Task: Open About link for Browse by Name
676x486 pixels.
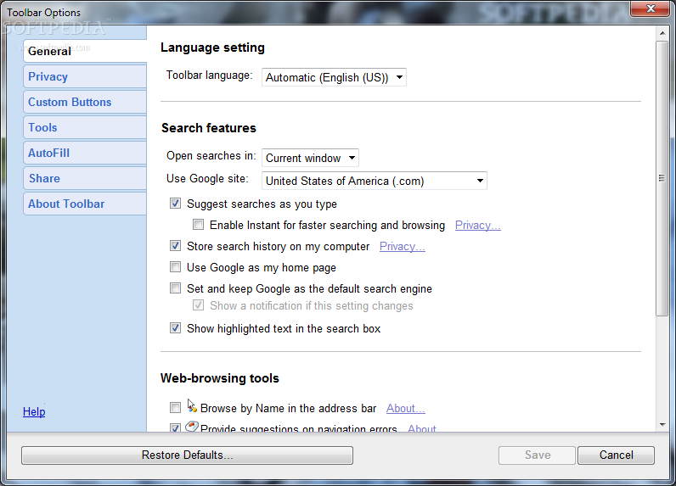Action: click(x=406, y=408)
